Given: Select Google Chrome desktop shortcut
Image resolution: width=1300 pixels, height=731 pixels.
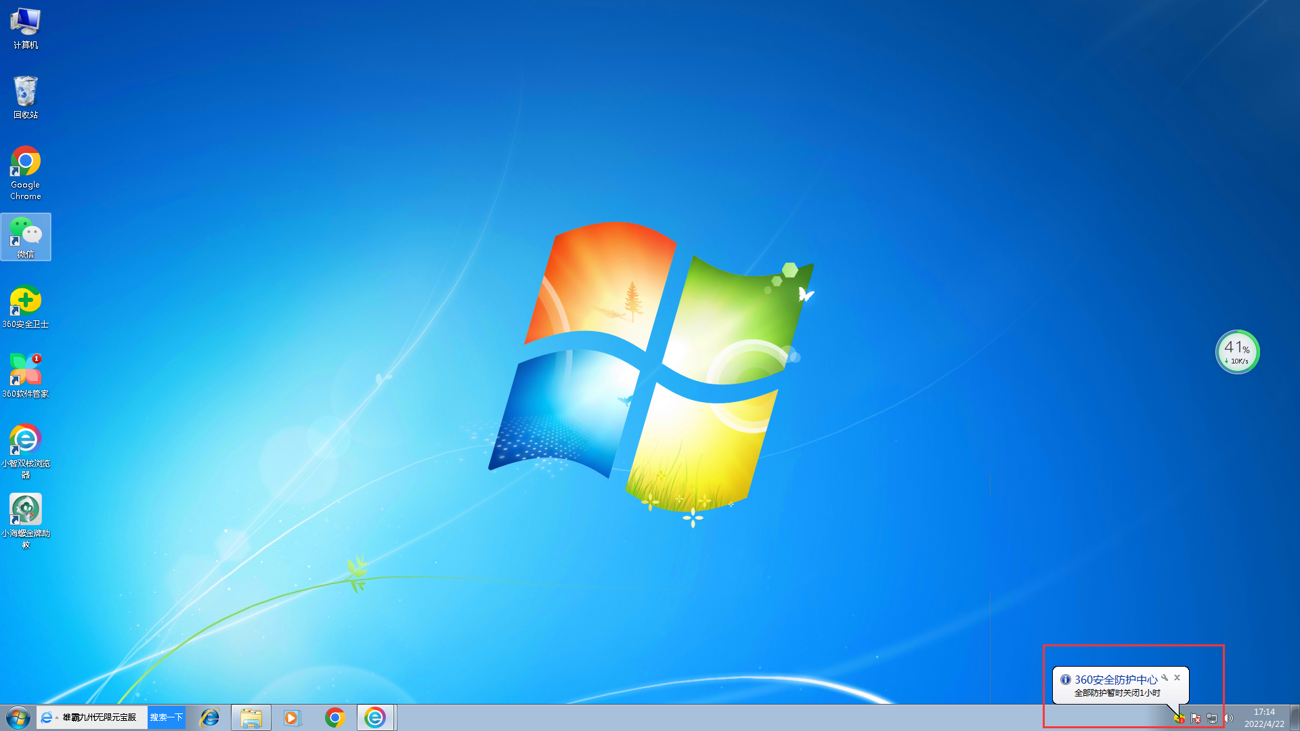Looking at the screenshot, I should [26, 172].
